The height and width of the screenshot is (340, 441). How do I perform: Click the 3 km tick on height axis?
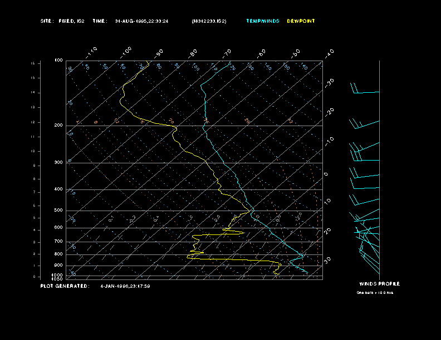point(35,242)
